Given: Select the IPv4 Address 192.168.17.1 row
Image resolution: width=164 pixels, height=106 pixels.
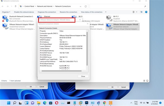Looking at the screenshot, I should pos(63,42).
